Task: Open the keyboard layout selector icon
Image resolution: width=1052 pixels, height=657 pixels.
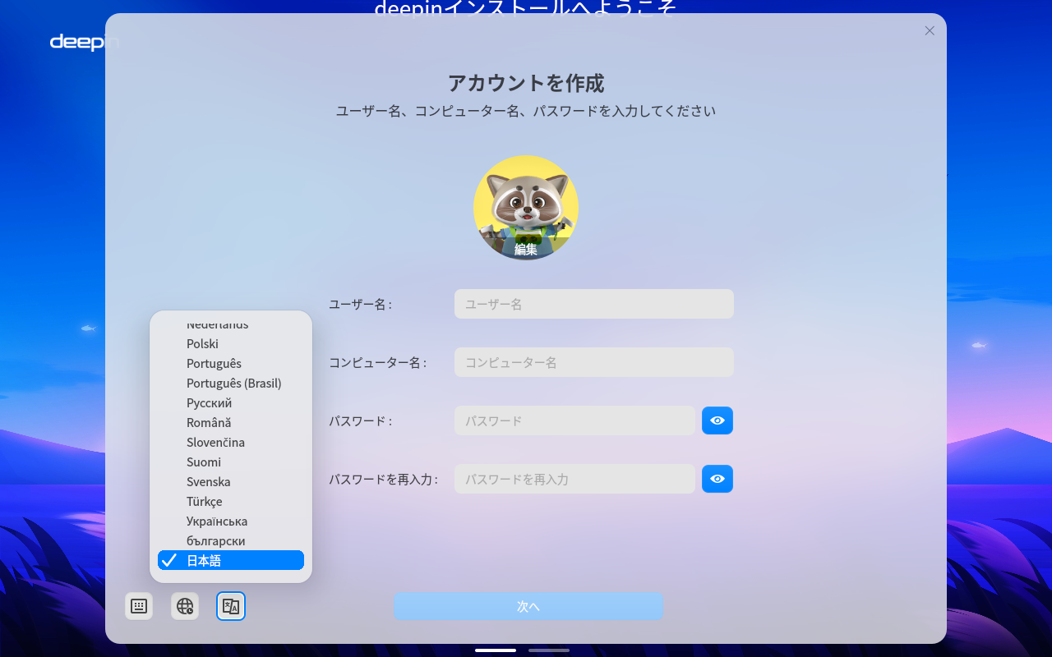Action: (x=139, y=606)
